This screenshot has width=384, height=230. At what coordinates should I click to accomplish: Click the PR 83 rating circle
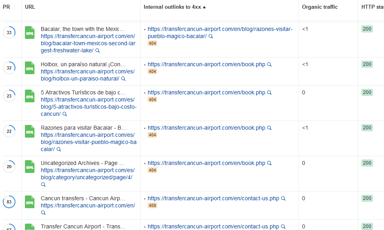coord(9,202)
